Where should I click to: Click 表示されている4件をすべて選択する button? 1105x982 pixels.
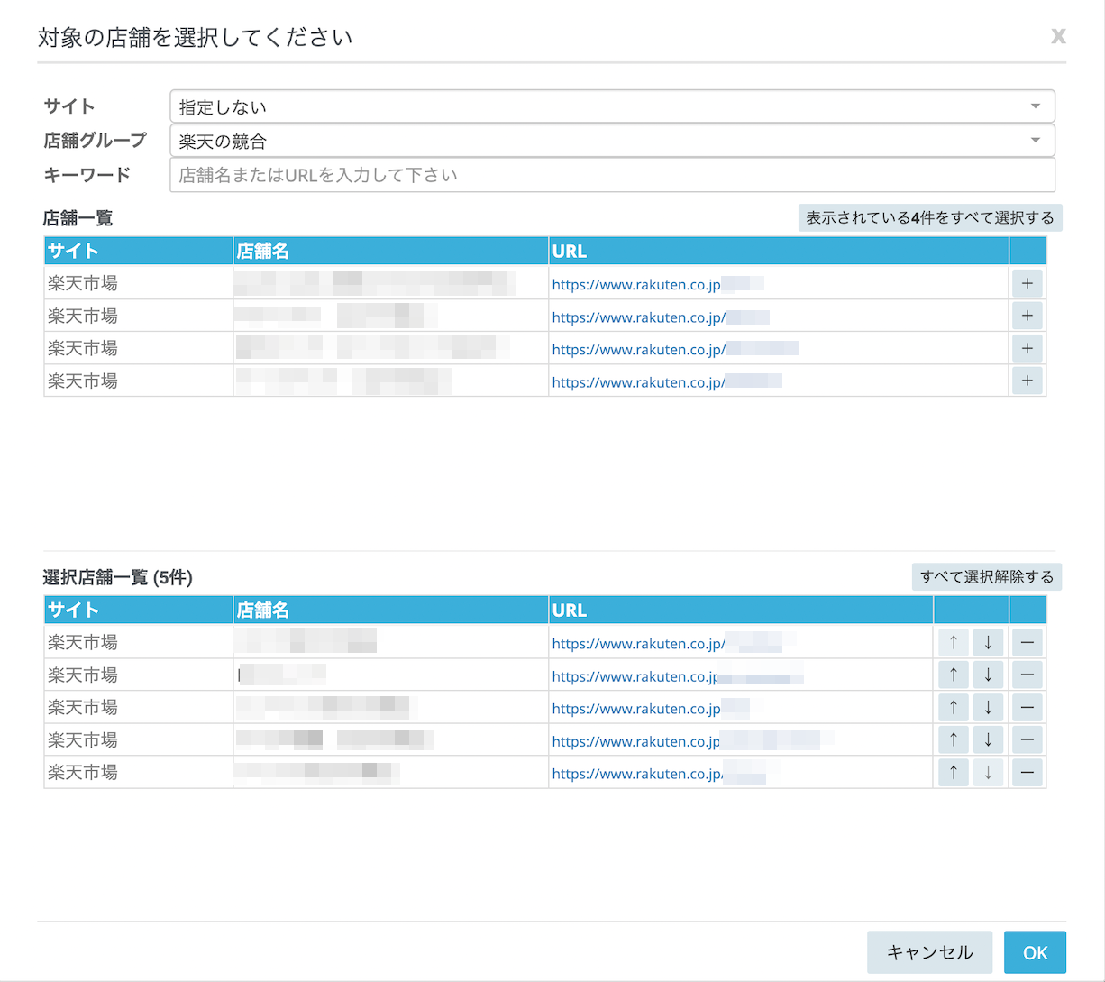coord(929,218)
